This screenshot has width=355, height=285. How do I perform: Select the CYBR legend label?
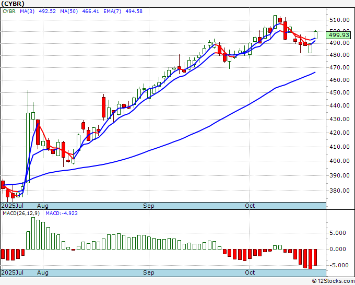tap(9, 11)
